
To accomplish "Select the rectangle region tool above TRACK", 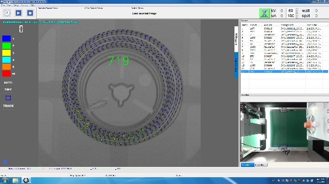I will [8, 98].
